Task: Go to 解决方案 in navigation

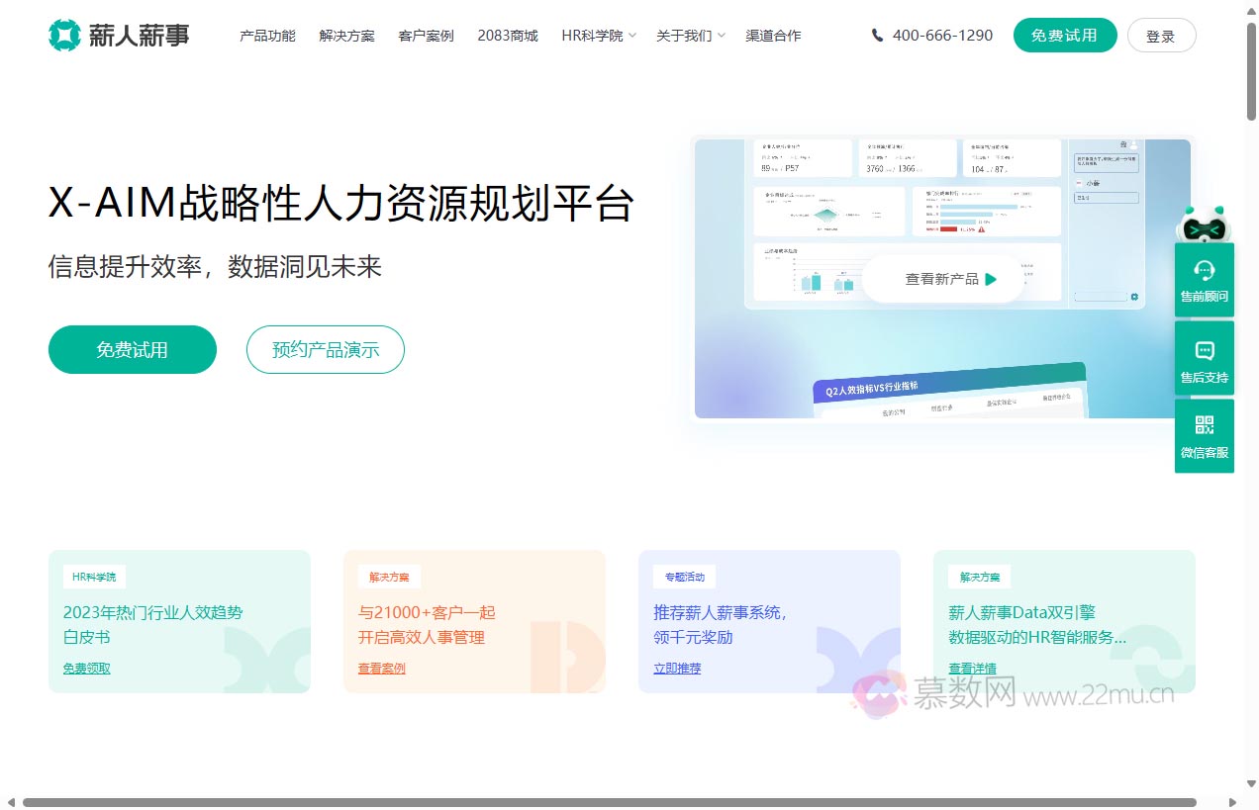Action: pos(346,36)
